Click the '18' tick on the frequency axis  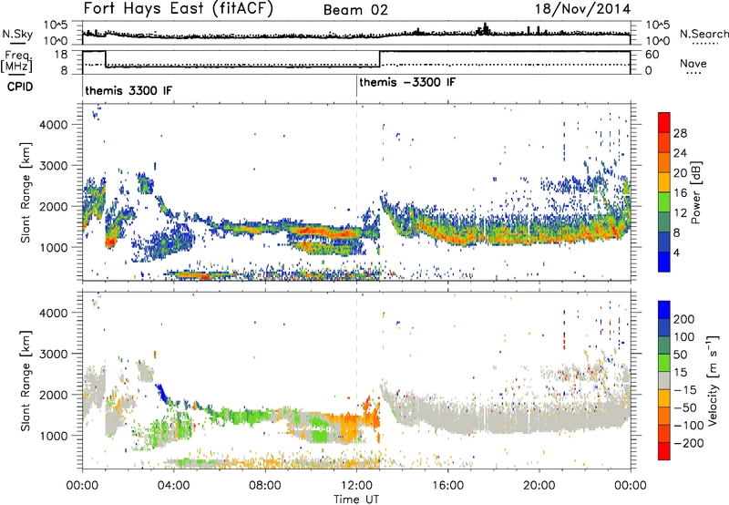point(61,55)
